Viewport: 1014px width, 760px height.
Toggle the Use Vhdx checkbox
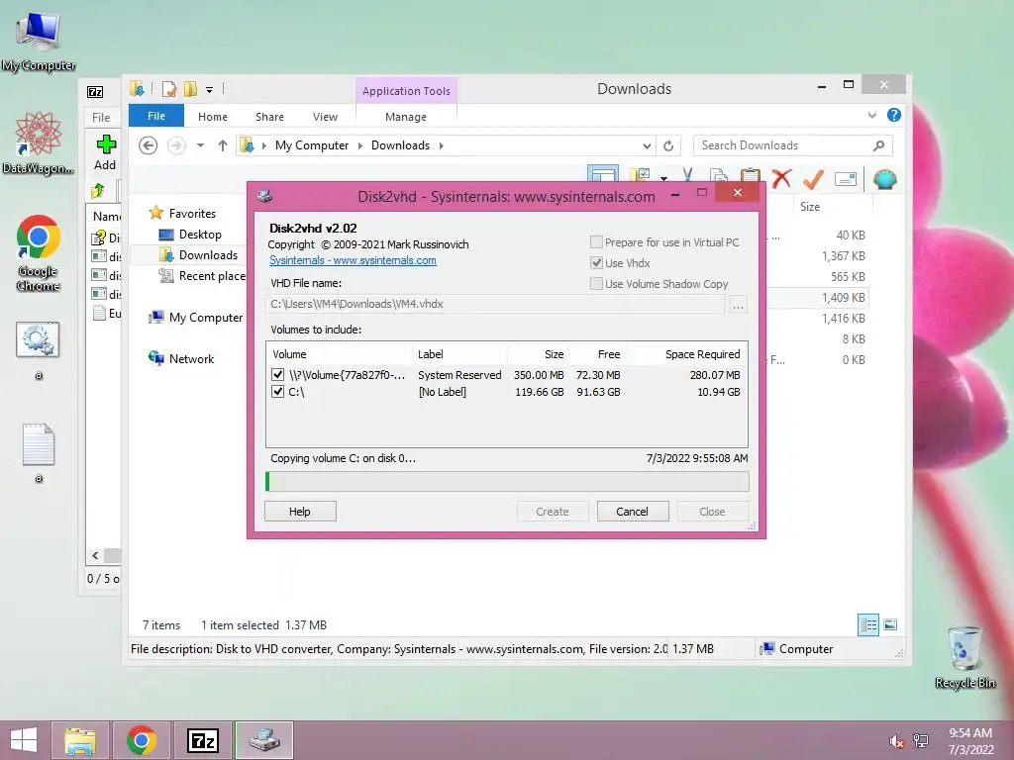coord(596,263)
